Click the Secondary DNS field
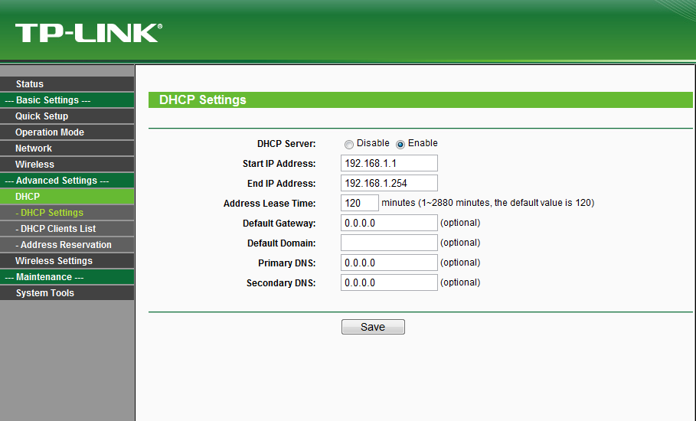The height and width of the screenshot is (421, 696). pos(389,282)
